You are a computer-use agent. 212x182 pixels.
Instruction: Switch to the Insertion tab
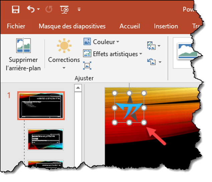(x=166, y=26)
